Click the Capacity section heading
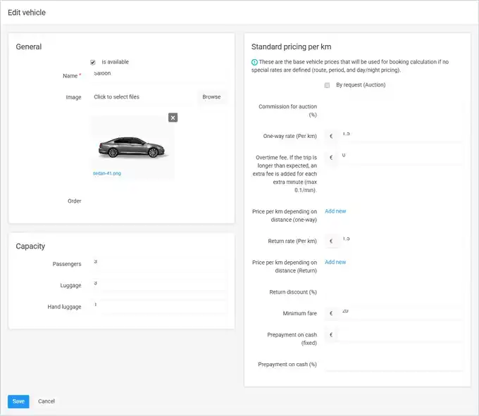479x416 pixels. pos(30,246)
